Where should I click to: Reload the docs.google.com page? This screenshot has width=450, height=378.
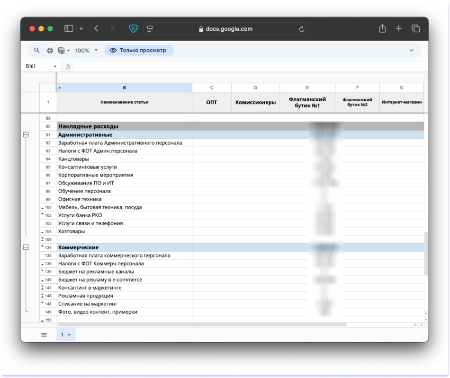[301, 29]
